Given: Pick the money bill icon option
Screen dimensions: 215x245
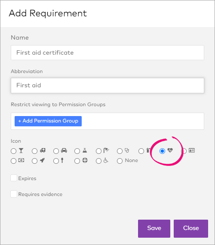Looking at the screenshot, I should (x=14, y=161).
